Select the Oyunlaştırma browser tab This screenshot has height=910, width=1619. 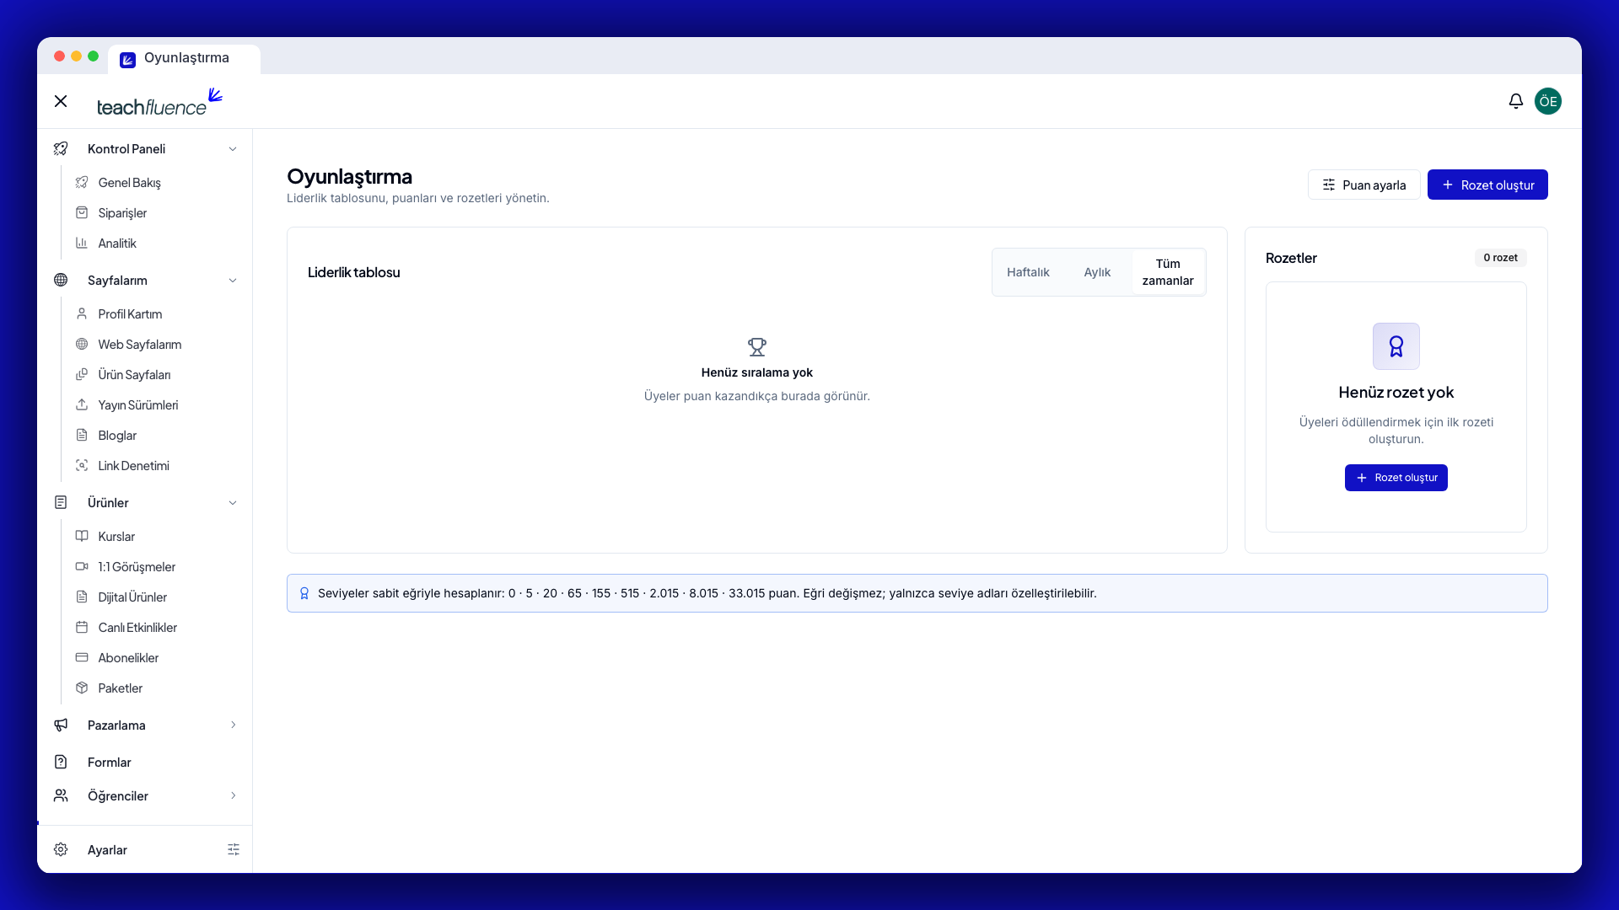(185, 58)
